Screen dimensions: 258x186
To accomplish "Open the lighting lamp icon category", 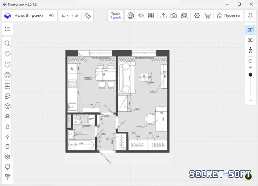I will click(x=8, y=147).
